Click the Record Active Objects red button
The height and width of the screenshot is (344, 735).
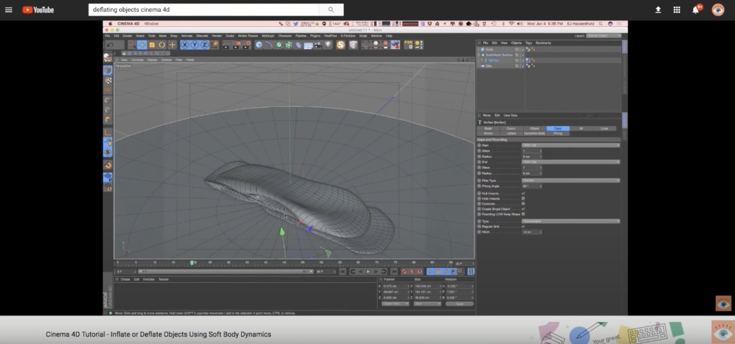pyautogui.click(x=404, y=272)
